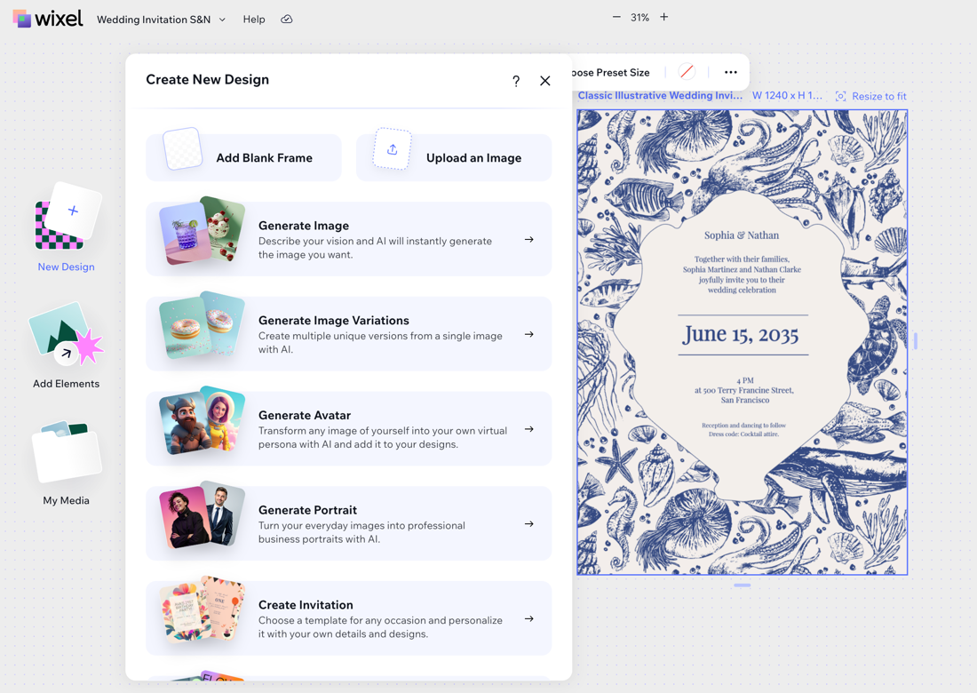Click the Generate Portrait arrow
Viewport: 977px width, 693px height.
(529, 524)
